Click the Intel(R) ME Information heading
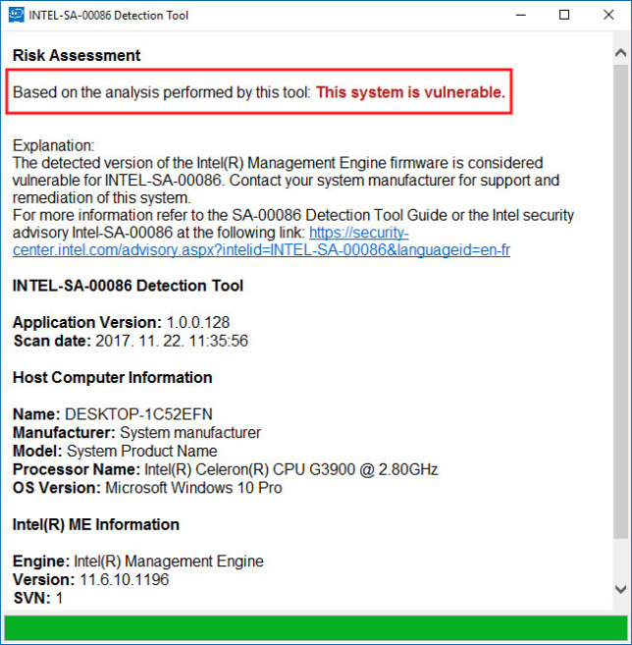Image resolution: width=632 pixels, height=645 pixels. click(96, 525)
